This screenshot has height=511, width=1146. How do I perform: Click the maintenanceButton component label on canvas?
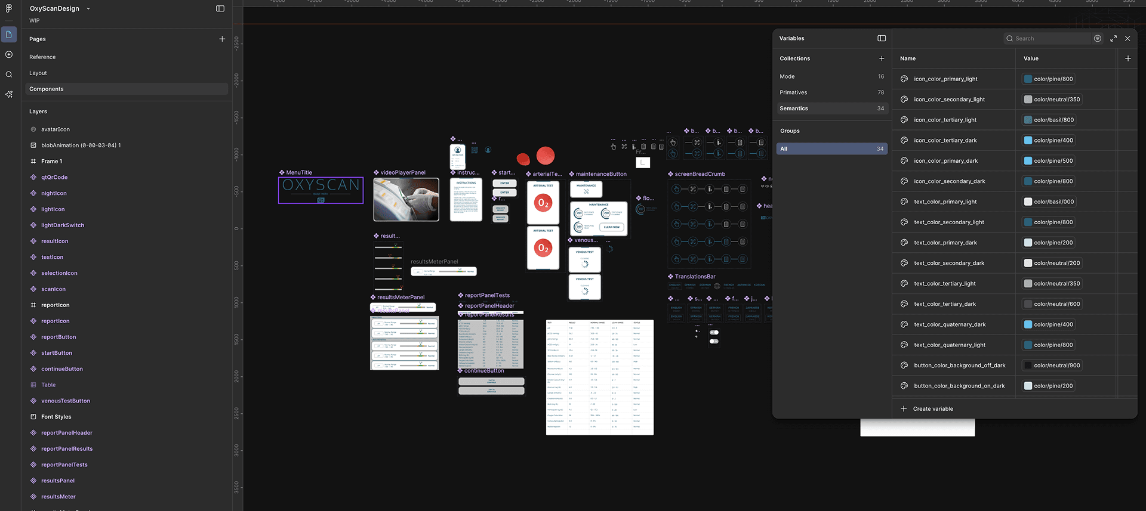pyautogui.click(x=601, y=174)
